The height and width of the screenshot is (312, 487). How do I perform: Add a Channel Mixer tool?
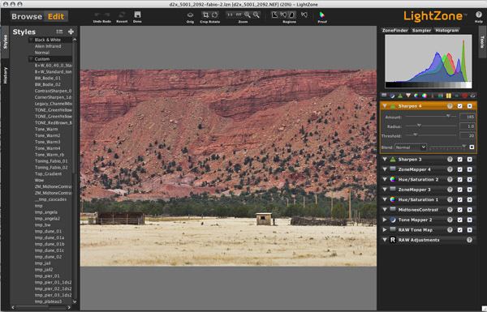[441, 96]
